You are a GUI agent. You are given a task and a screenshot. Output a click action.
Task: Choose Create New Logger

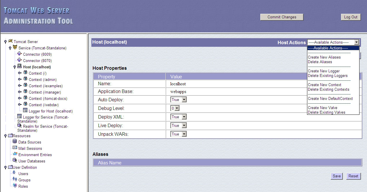tap(324, 71)
